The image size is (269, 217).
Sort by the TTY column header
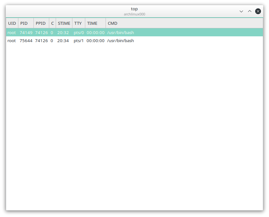79,23
